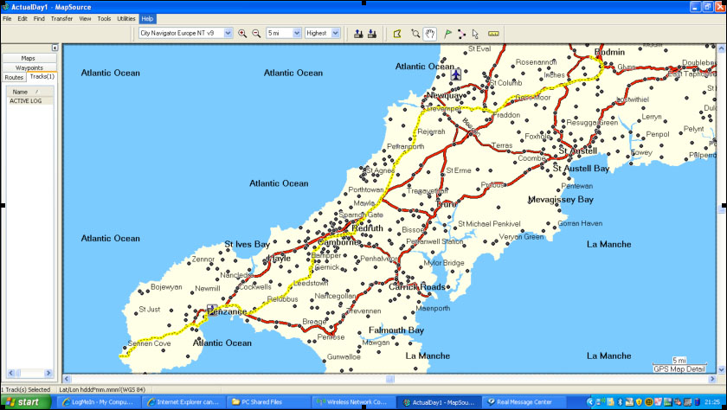Select the Waypoint flag tool
The width and height of the screenshot is (727, 410).
(x=447, y=34)
